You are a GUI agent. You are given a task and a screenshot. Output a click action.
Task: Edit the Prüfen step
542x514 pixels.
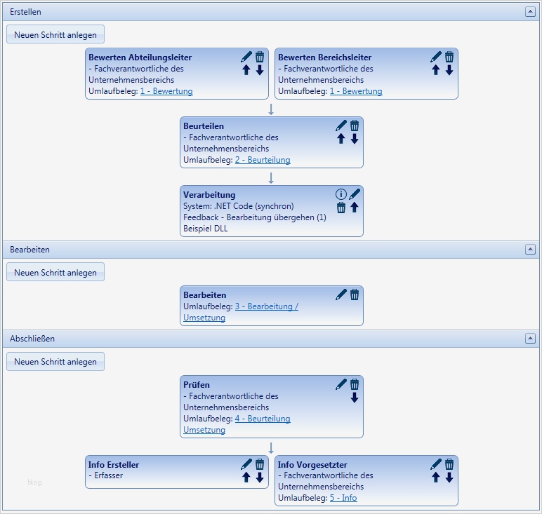coord(341,384)
